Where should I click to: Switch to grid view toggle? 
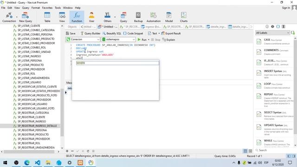(x=245, y=151)
